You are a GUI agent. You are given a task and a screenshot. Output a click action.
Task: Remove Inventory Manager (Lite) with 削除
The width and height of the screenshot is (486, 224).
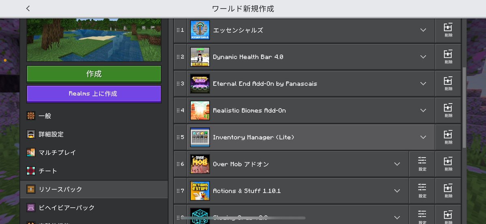[x=448, y=137]
